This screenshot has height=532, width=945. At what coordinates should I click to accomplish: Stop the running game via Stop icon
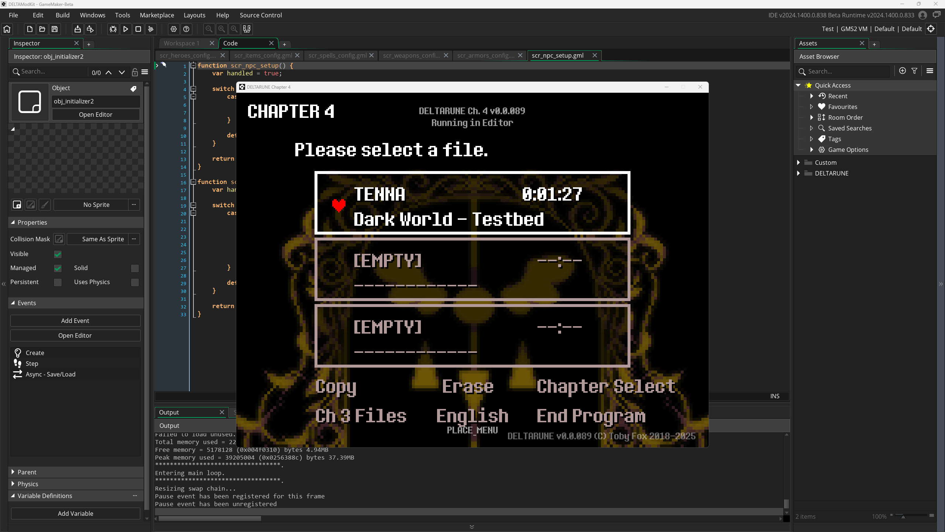[x=138, y=29]
